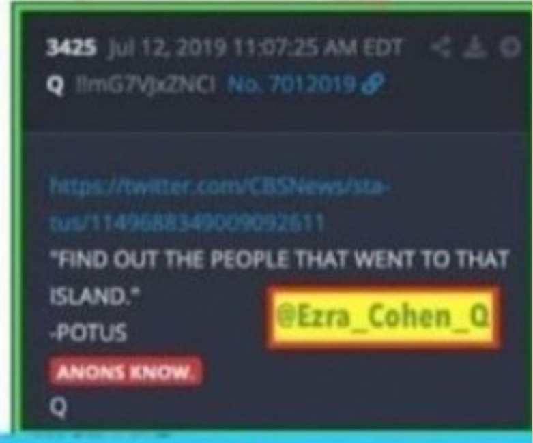Click the -POTUS attribution text
Screen dimensions: 533x443
[x=89, y=333]
